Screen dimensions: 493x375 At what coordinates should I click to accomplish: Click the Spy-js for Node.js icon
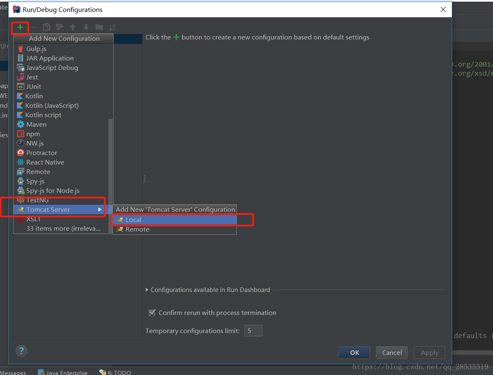21,190
